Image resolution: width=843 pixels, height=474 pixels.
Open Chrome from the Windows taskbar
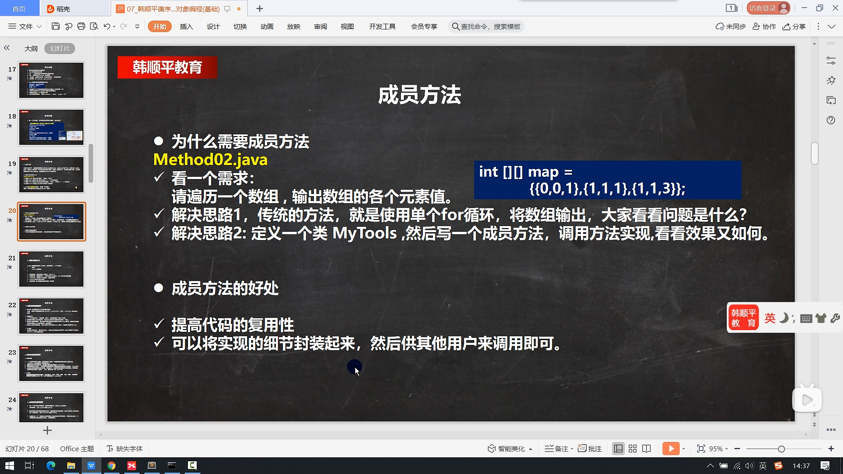point(112,466)
